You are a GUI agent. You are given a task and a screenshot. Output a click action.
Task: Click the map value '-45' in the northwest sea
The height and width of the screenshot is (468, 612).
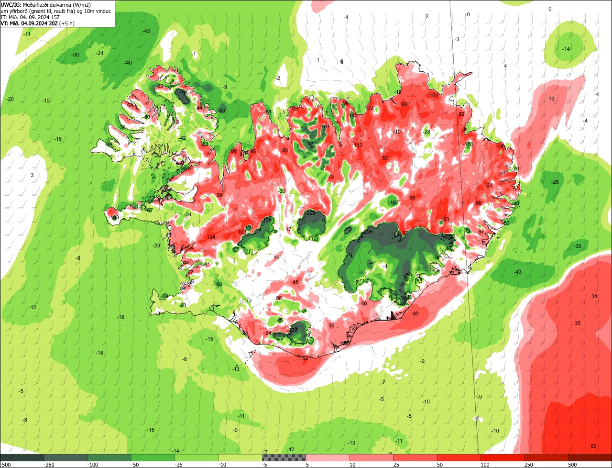[146, 31]
